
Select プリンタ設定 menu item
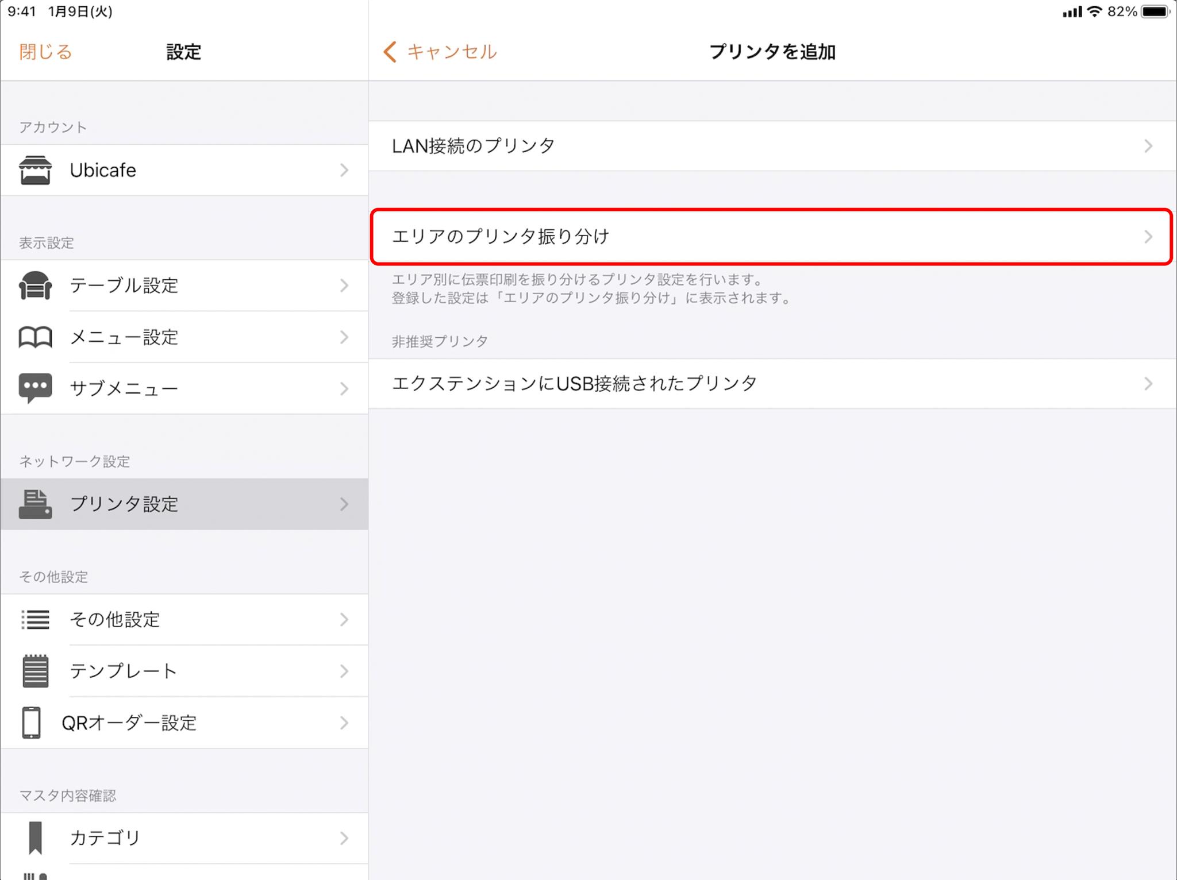(184, 504)
